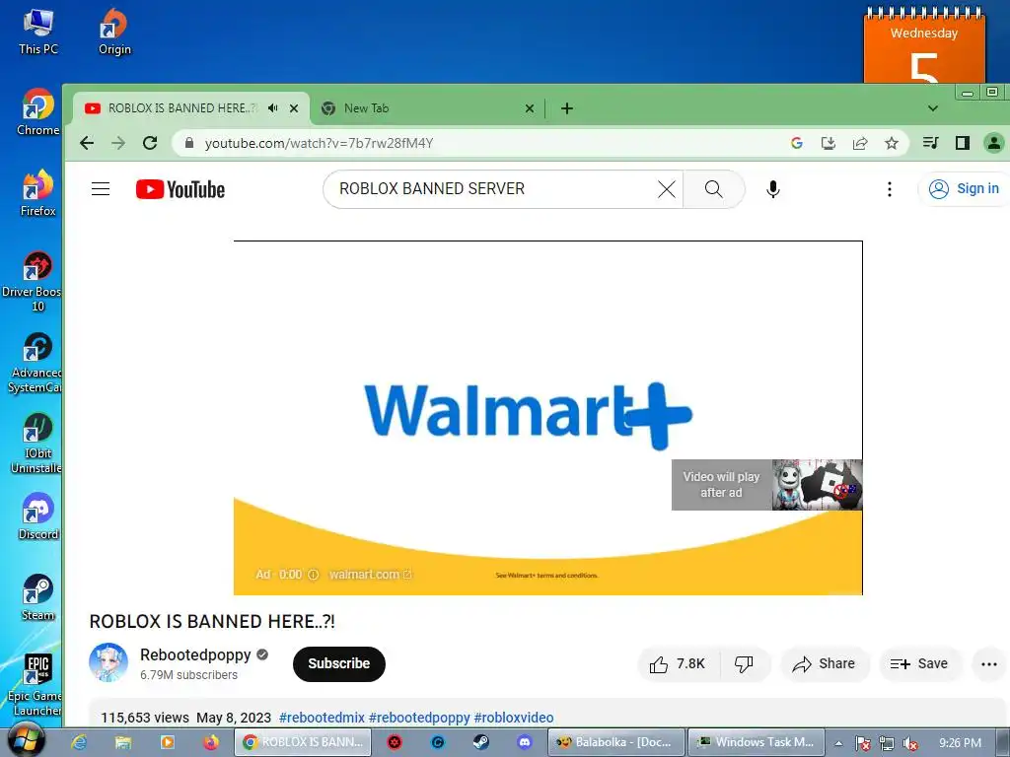The image size is (1010, 757).
Task: Click the ad info circle icon
Action: (313, 575)
